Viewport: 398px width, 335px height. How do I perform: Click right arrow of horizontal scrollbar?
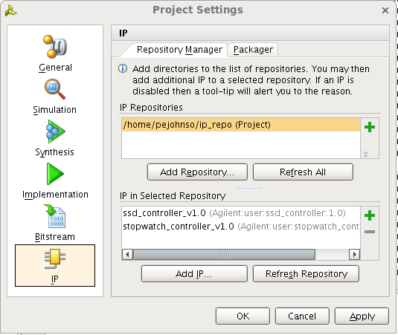point(354,254)
